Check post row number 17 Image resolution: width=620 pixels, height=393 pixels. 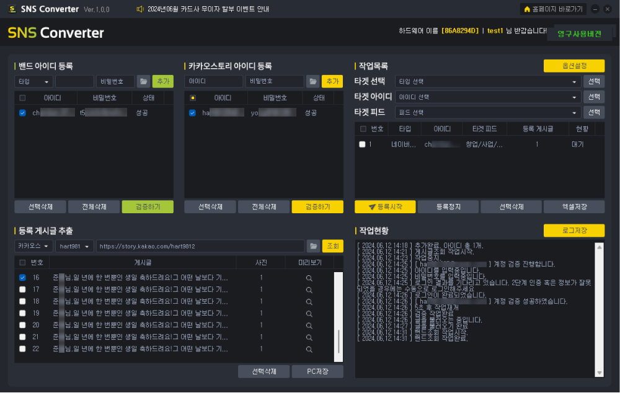[22, 289]
